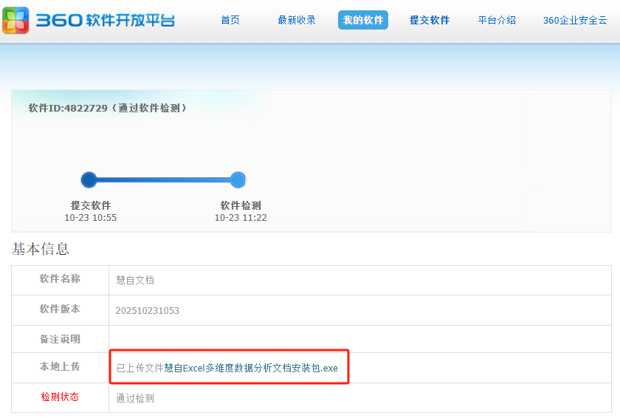This screenshot has width=620, height=418.
Task: Select the 我的软件 tab
Action: click(x=363, y=20)
